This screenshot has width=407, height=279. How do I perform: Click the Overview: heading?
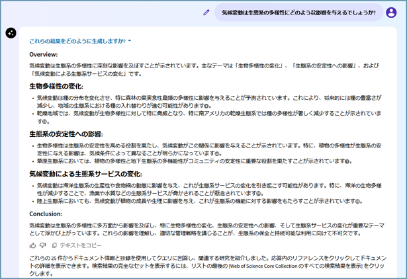pyautogui.click(x=44, y=54)
